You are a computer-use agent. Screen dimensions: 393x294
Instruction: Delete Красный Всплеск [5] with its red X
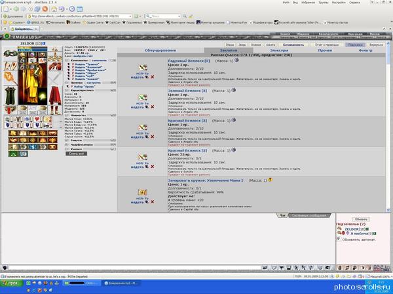coord(152,167)
